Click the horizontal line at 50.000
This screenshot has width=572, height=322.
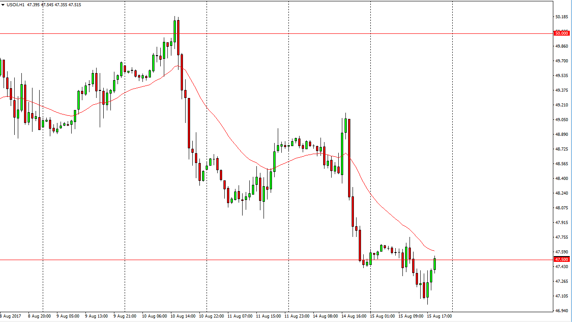click(x=267, y=33)
